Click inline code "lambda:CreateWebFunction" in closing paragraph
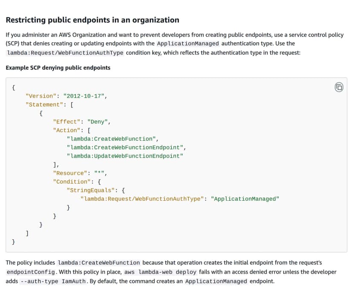 [99, 262]
